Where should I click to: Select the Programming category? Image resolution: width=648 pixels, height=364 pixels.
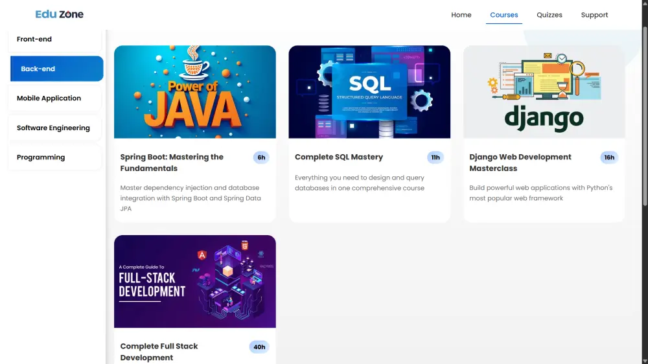[x=55, y=157]
